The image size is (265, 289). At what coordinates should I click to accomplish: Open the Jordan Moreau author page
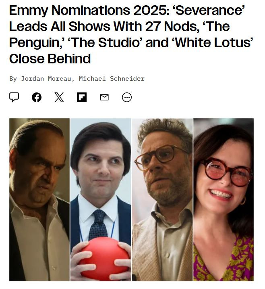pyautogui.click(x=46, y=79)
